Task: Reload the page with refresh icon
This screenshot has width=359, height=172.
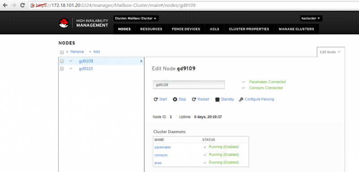Action: pyautogui.click(x=22, y=5)
